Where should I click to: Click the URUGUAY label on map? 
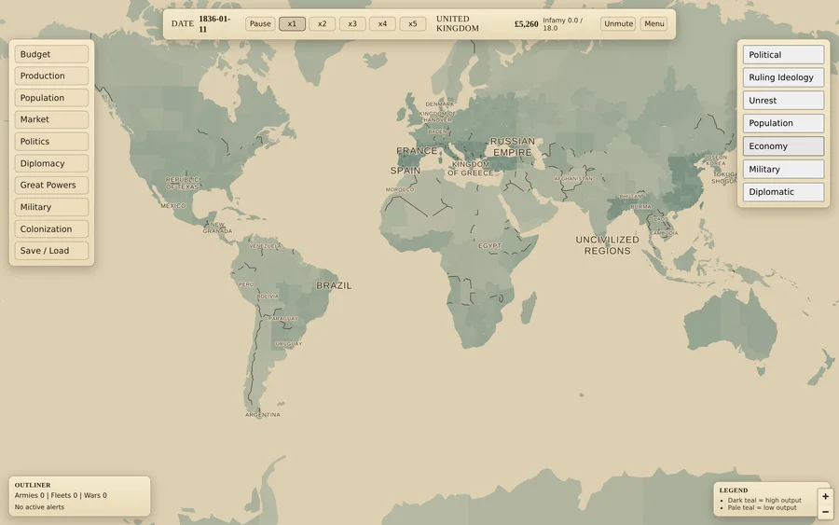[x=288, y=343]
